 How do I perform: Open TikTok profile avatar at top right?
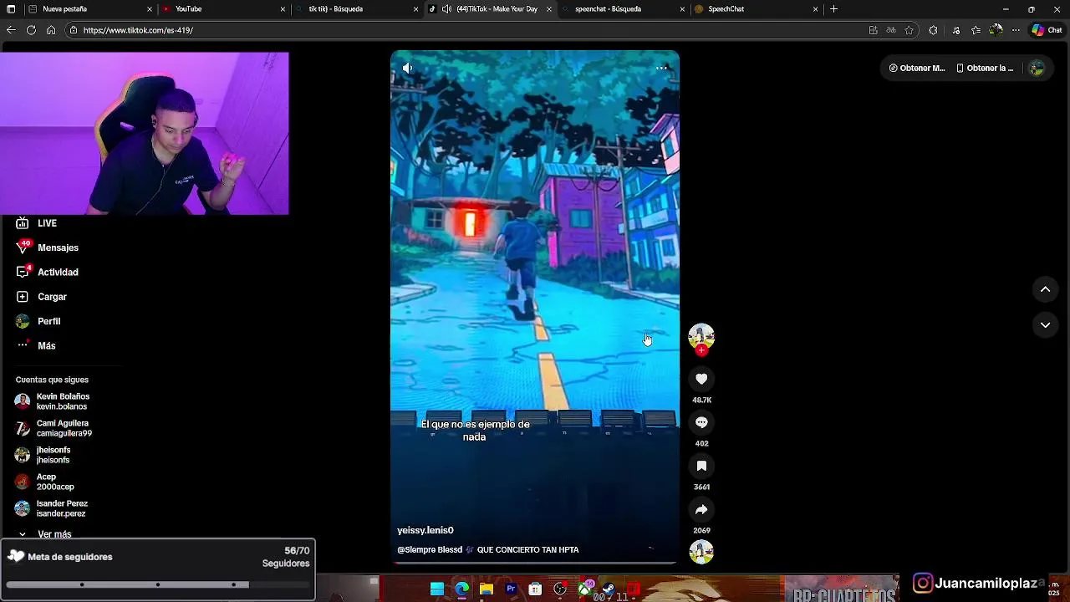[1037, 69]
